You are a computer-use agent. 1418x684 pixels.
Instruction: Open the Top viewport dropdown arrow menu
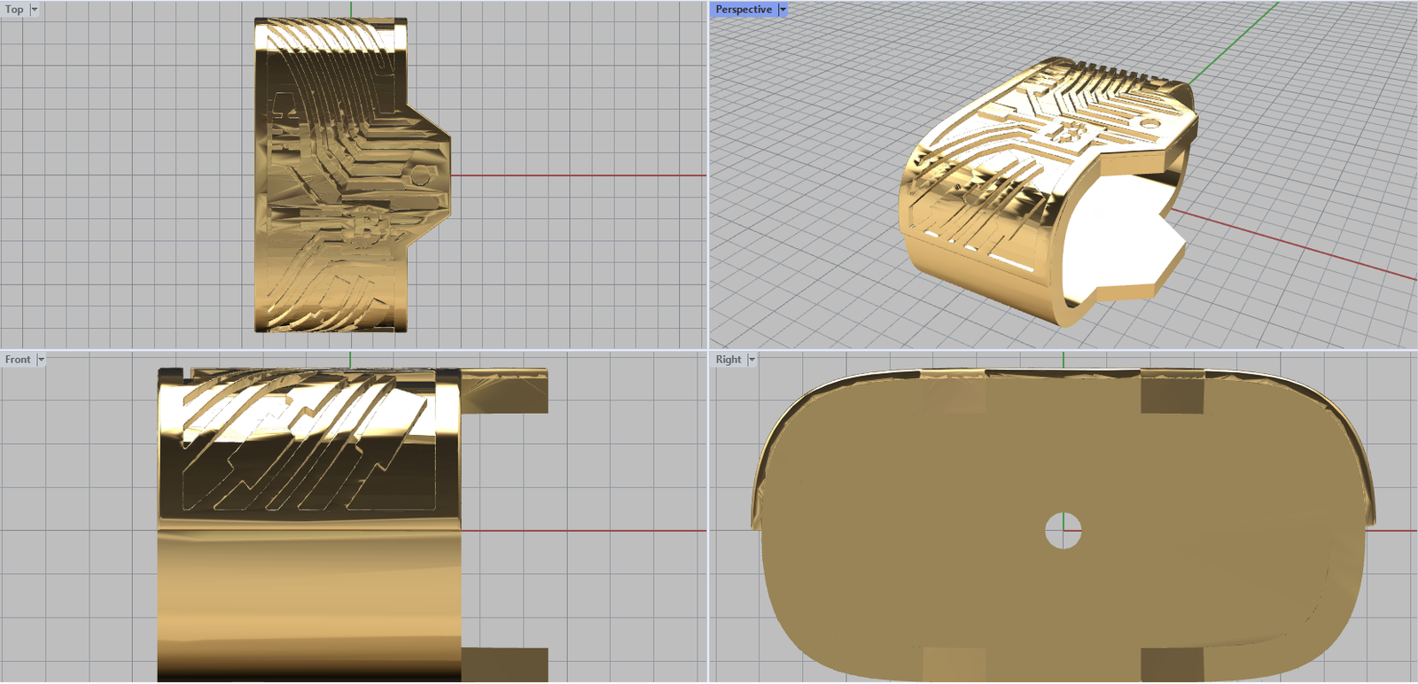35,10
